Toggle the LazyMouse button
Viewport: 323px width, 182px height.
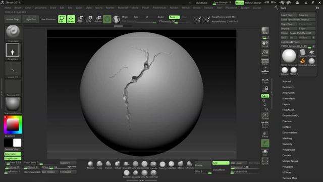coord(13,158)
